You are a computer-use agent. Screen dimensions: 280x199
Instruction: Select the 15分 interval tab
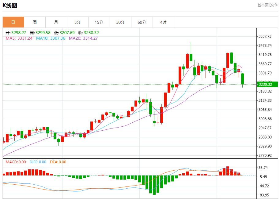(99, 22)
